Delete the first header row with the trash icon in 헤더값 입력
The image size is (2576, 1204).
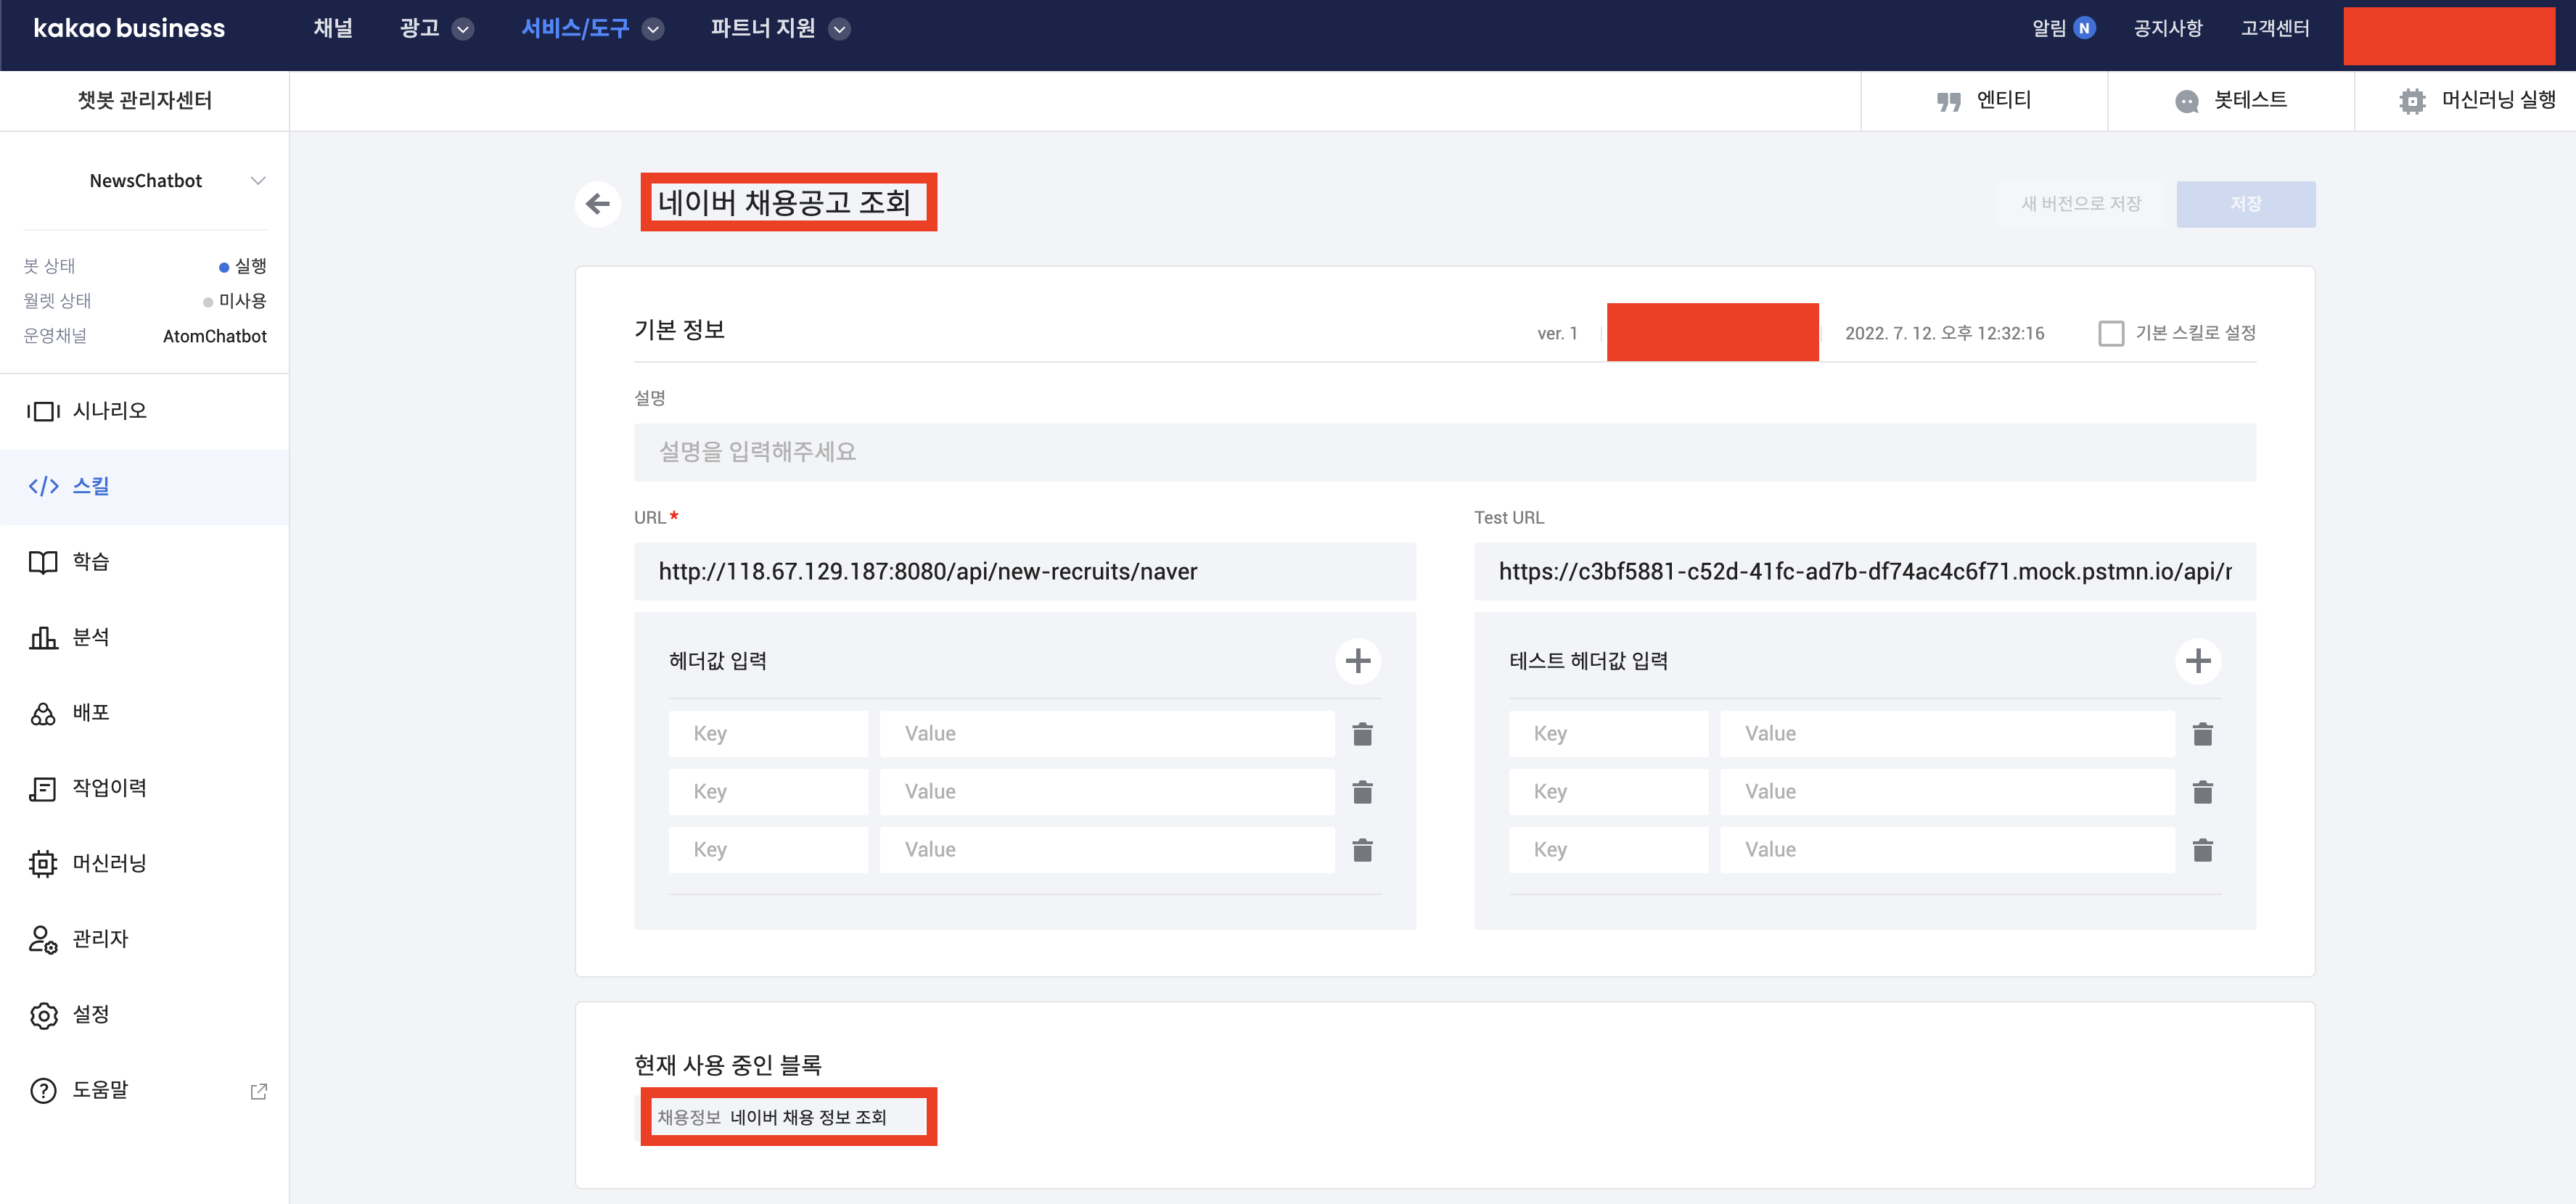coord(1361,735)
